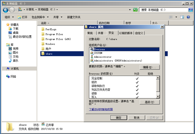Sort by the 名称 column header
The height and width of the screenshot is (134, 195).
(67, 23)
